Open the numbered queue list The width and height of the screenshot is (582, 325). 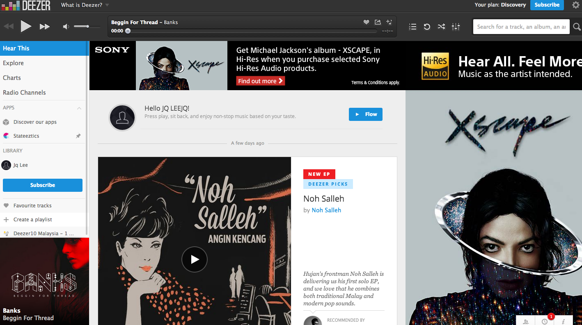click(x=413, y=27)
